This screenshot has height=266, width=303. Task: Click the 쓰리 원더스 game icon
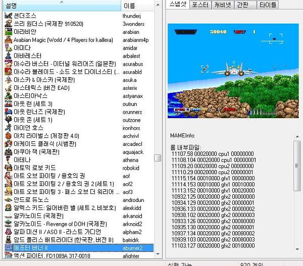[x=8, y=24]
